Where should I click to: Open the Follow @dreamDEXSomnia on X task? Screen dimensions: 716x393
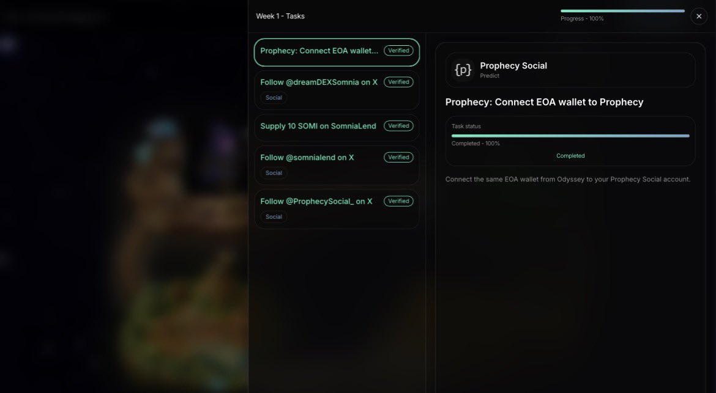[337, 90]
